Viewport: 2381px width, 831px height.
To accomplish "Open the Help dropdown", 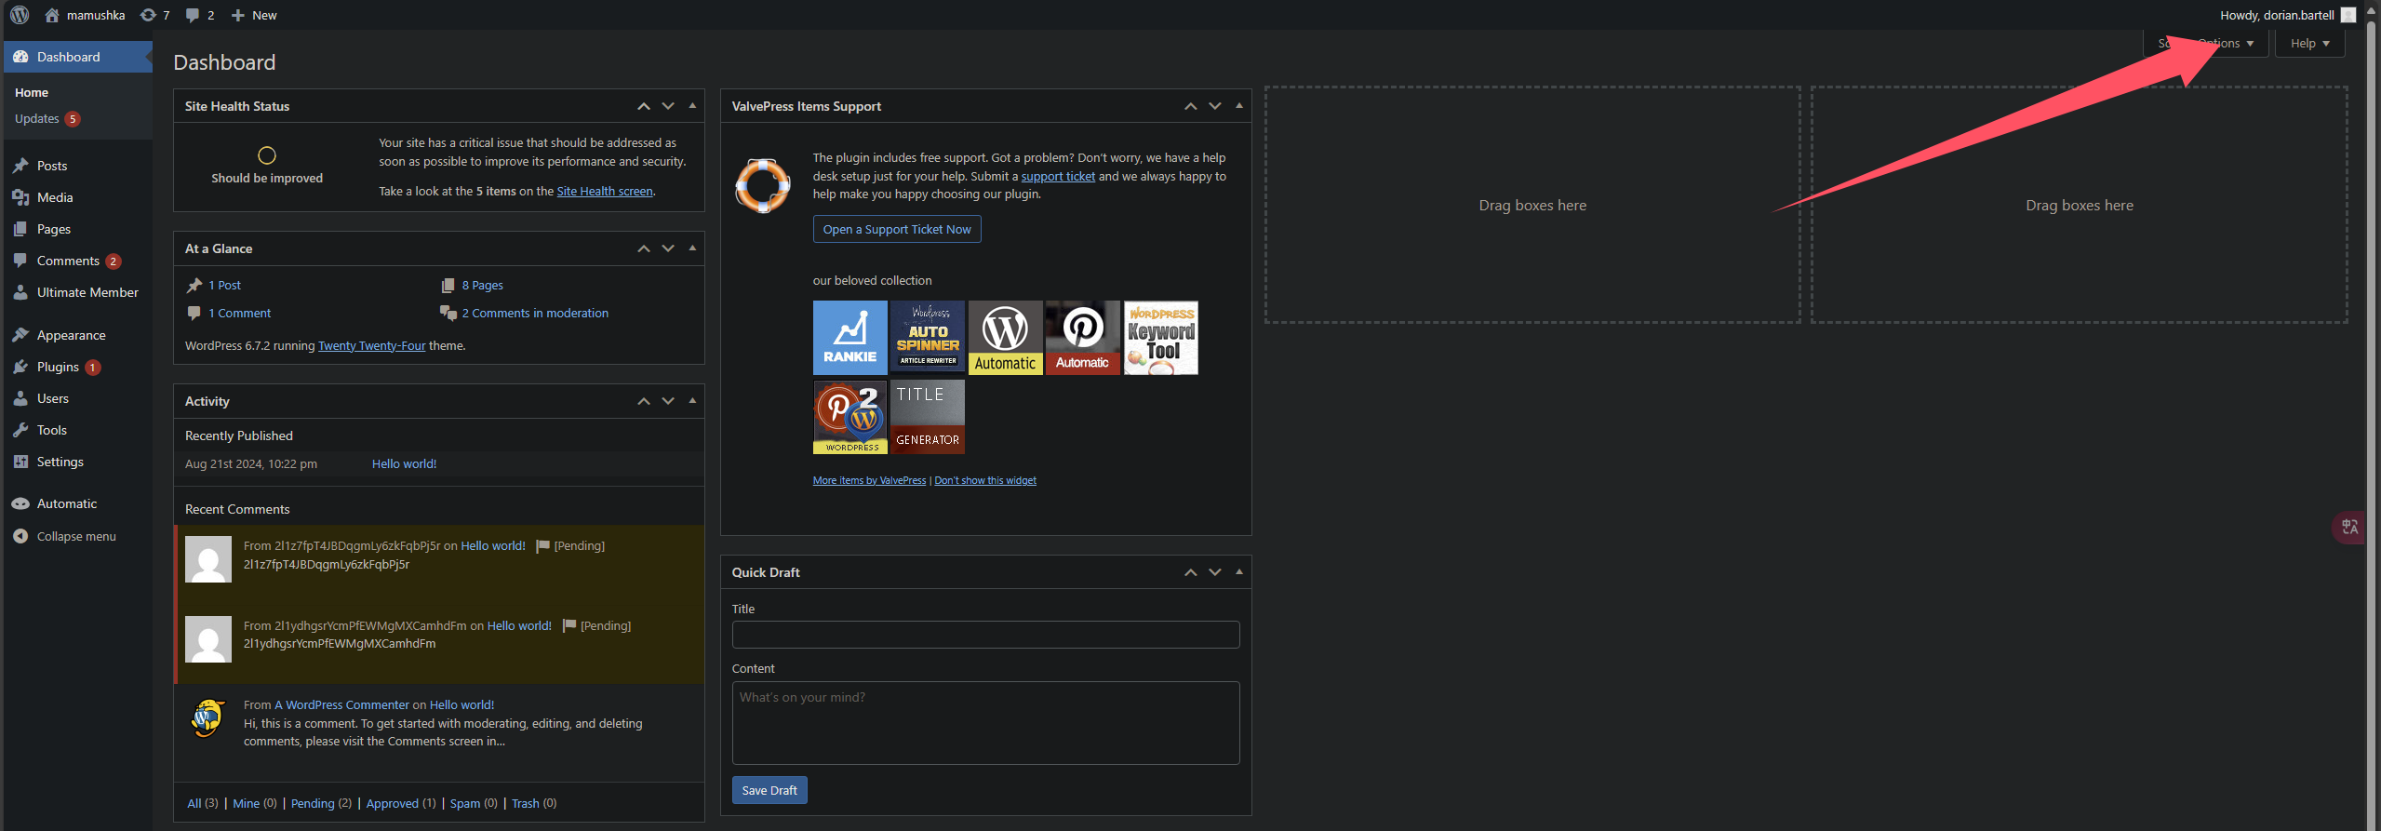I will 2309,44.
